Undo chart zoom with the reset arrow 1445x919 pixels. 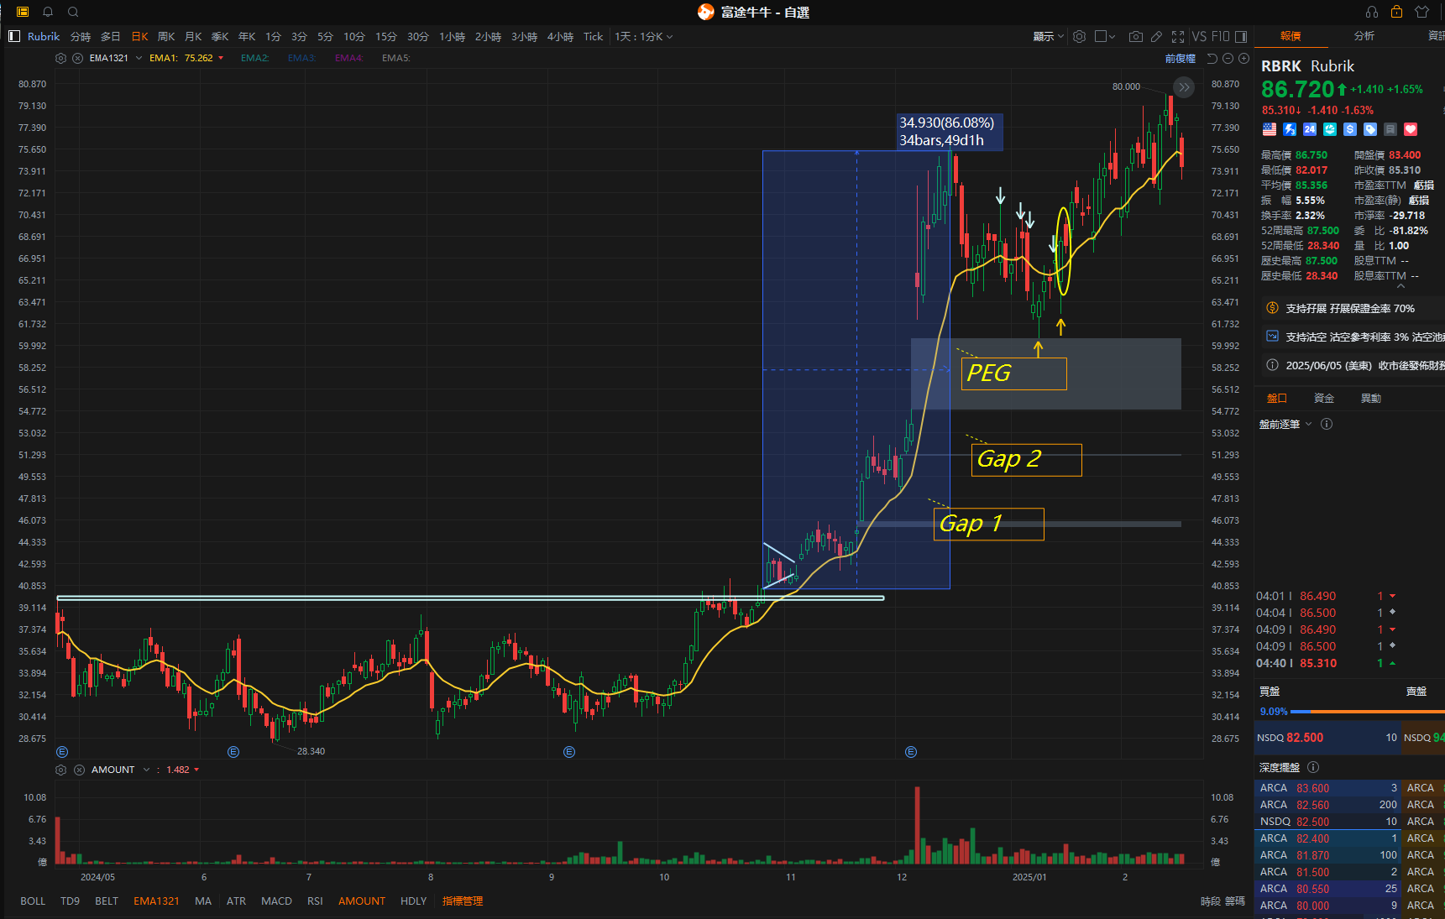click(x=1212, y=59)
